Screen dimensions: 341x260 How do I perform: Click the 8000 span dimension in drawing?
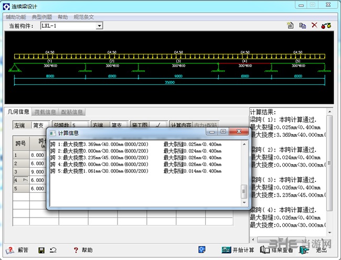[50, 76]
